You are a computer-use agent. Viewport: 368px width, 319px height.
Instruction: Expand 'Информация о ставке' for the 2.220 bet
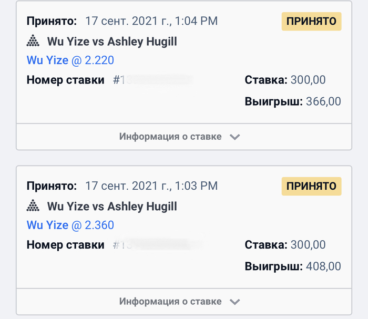[170, 137]
